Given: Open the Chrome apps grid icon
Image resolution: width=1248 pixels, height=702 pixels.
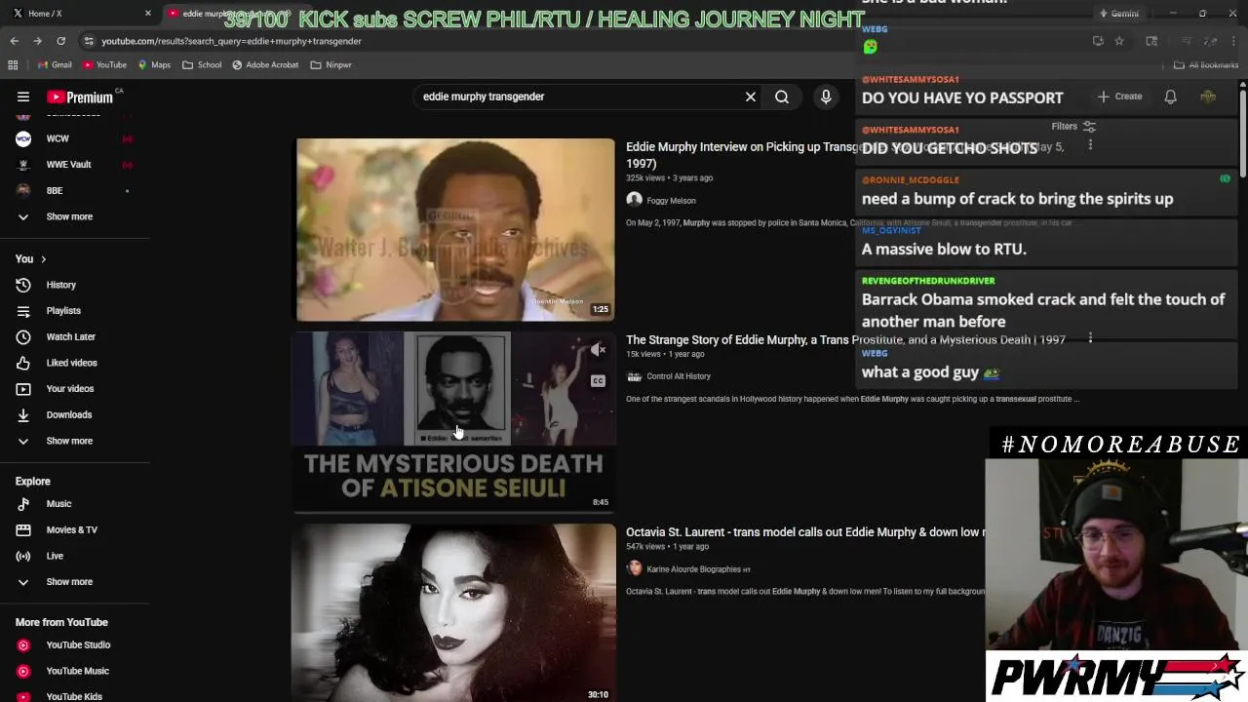Looking at the screenshot, I should coord(13,64).
